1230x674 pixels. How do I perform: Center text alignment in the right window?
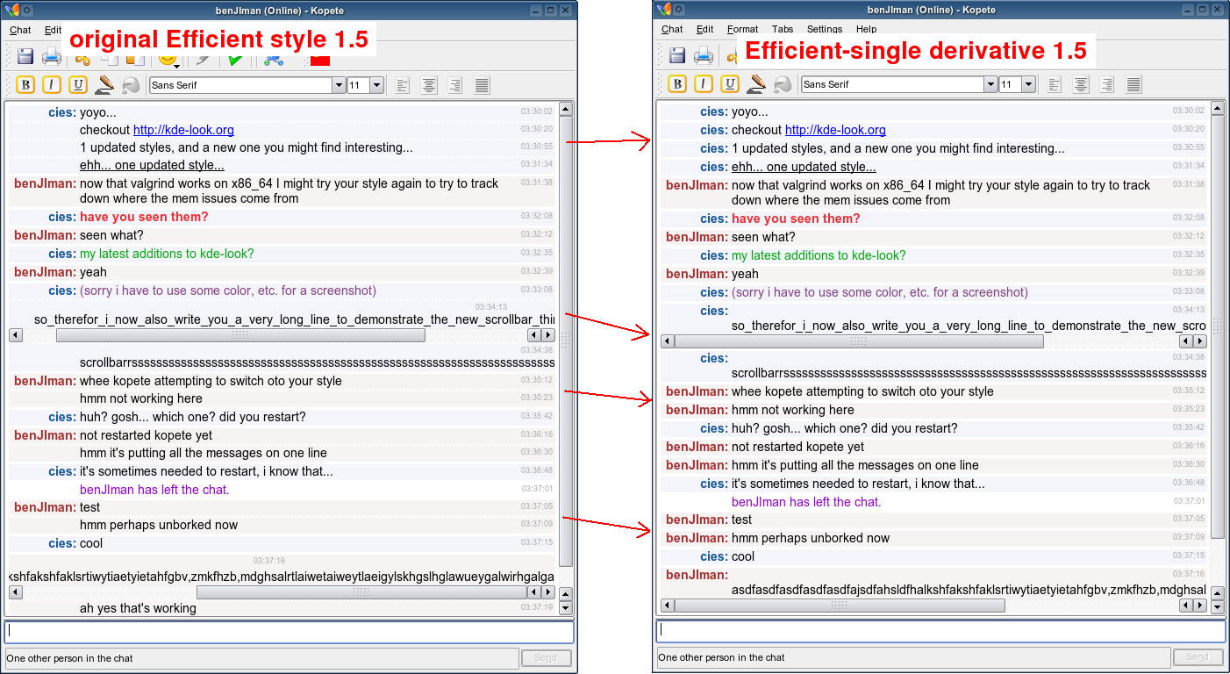(x=1081, y=85)
